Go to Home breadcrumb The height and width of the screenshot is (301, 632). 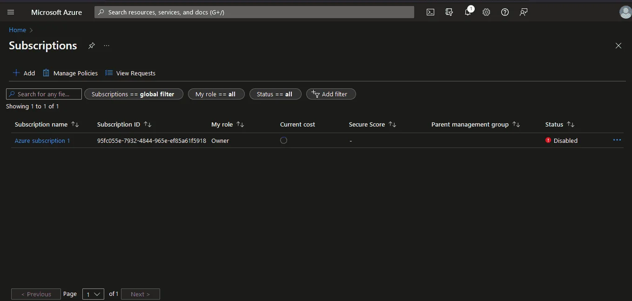click(x=18, y=30)
